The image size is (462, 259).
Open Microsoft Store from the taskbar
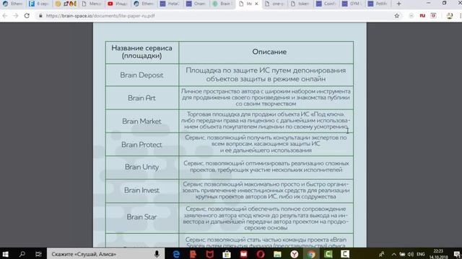tap(227, 254)
